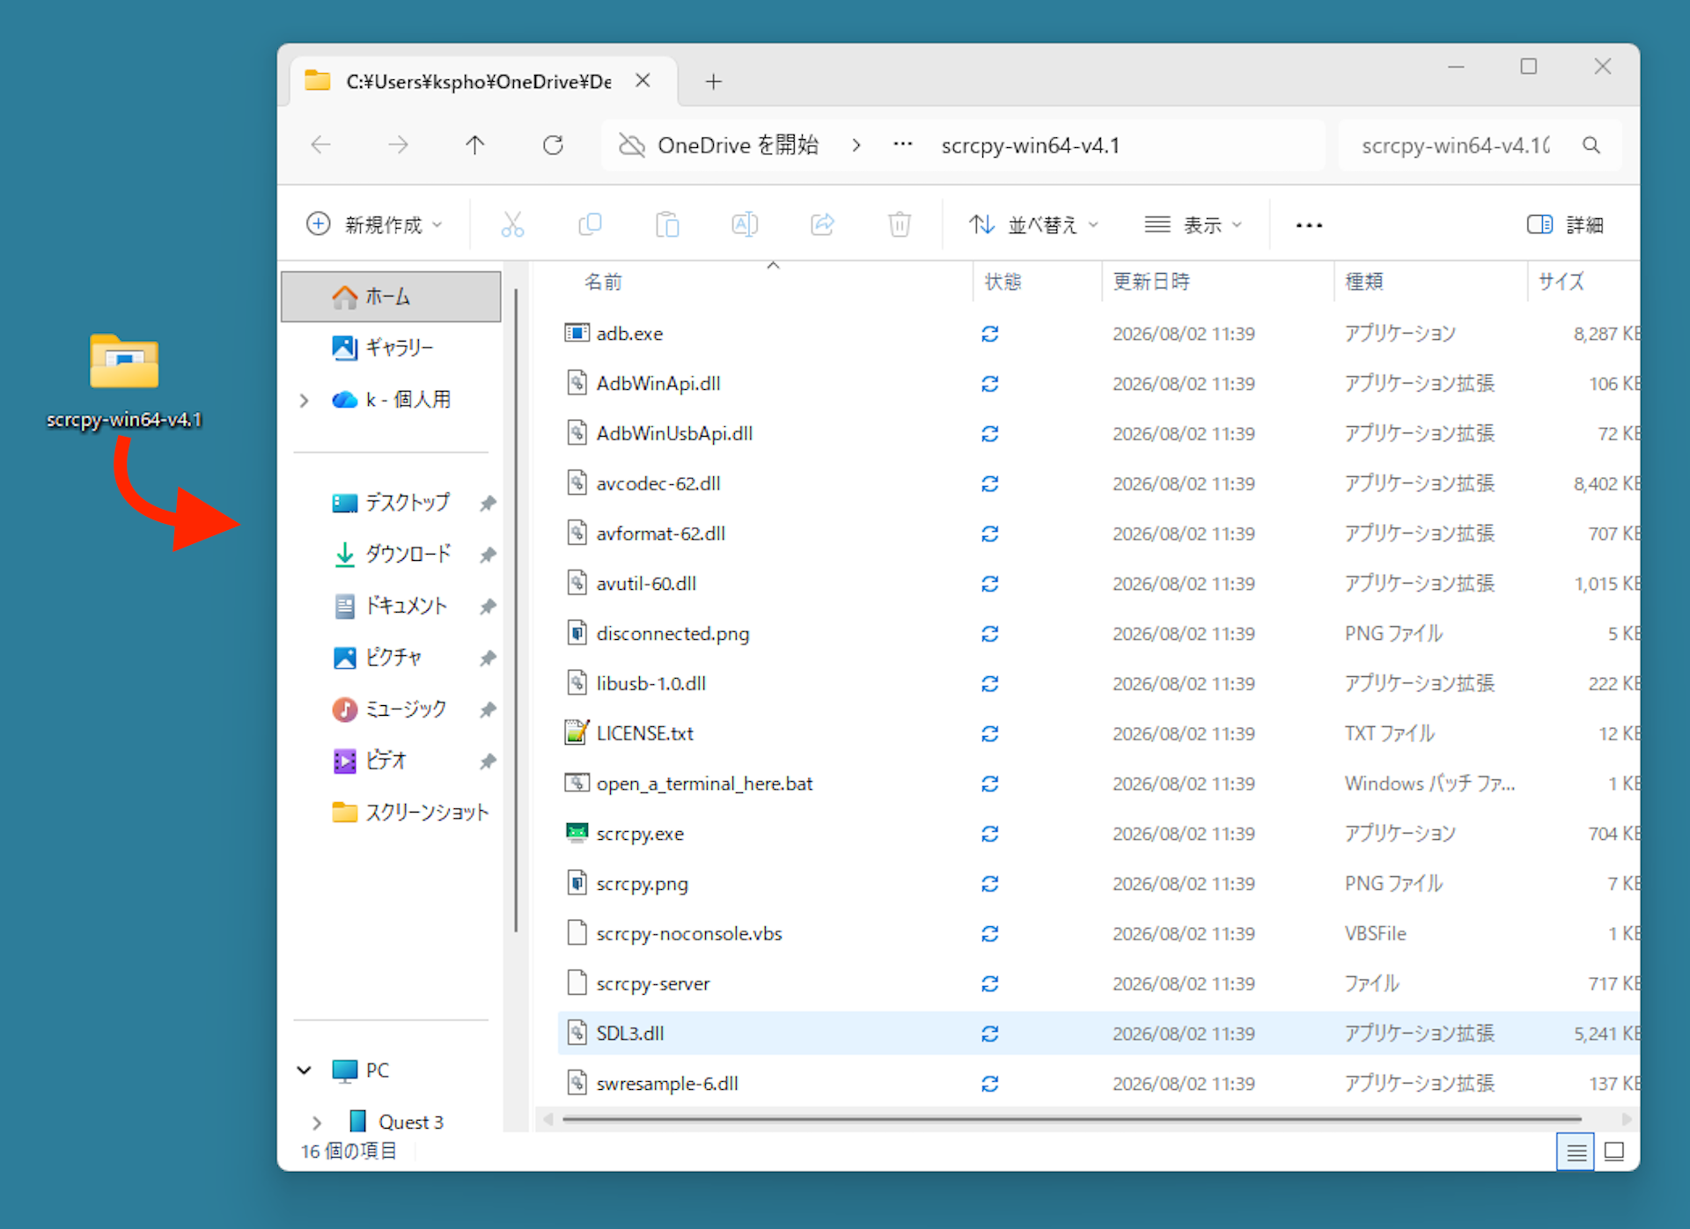Show hidden breadcrumb path with ellipsis
The width and height of the screenshot is (1690, 1229).
click(902, 145)
